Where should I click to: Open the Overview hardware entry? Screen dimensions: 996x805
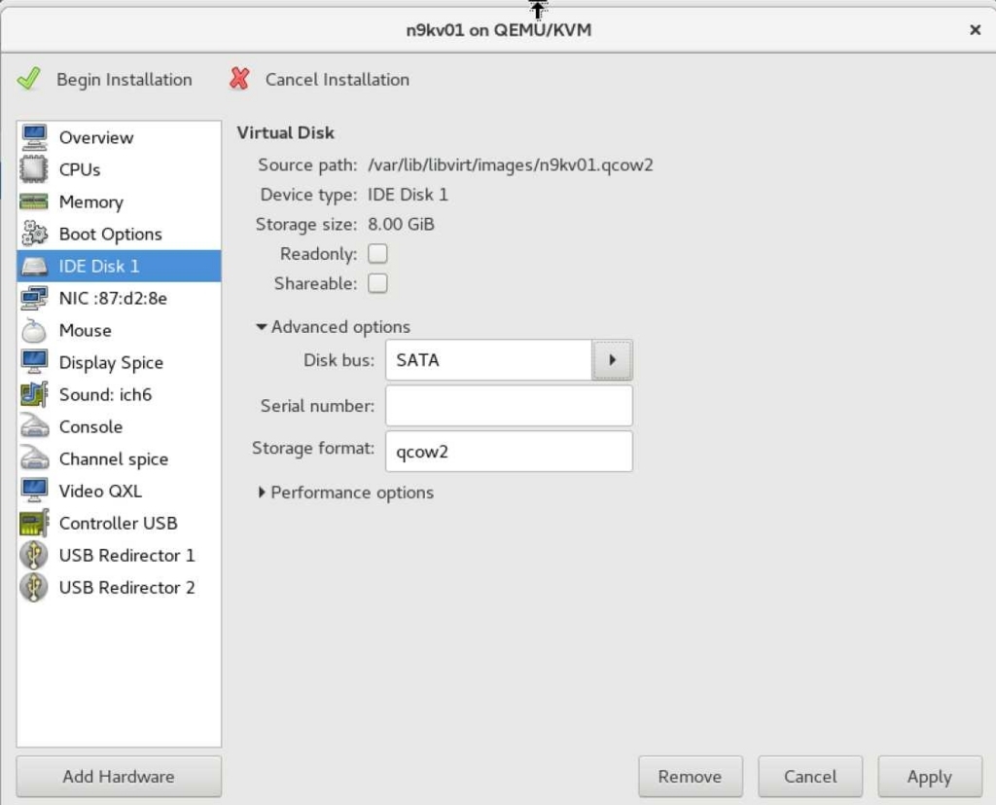tap(119, 137)
